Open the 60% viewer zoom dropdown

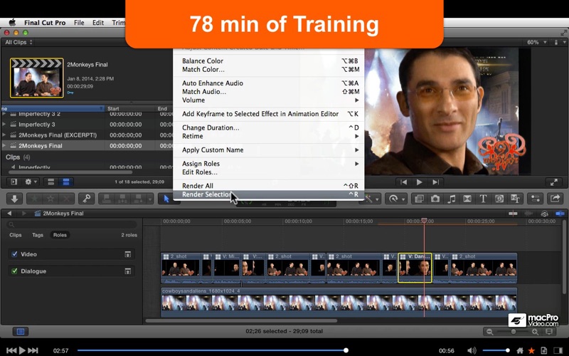536,42
